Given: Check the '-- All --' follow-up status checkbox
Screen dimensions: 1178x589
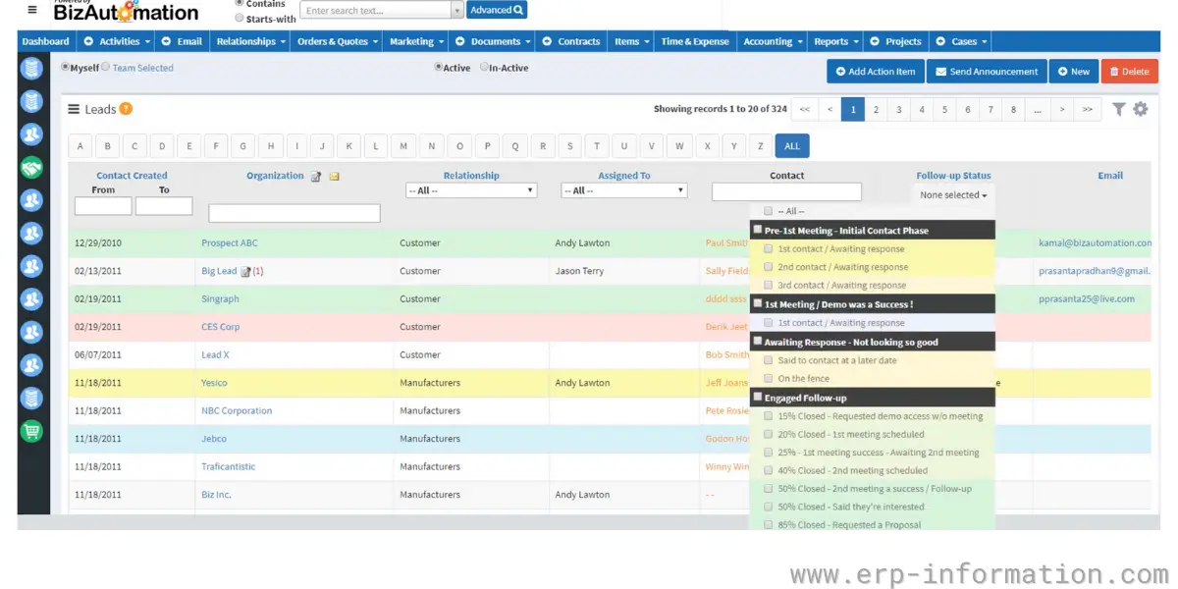Looking at the screenshot, I should 768,211.
